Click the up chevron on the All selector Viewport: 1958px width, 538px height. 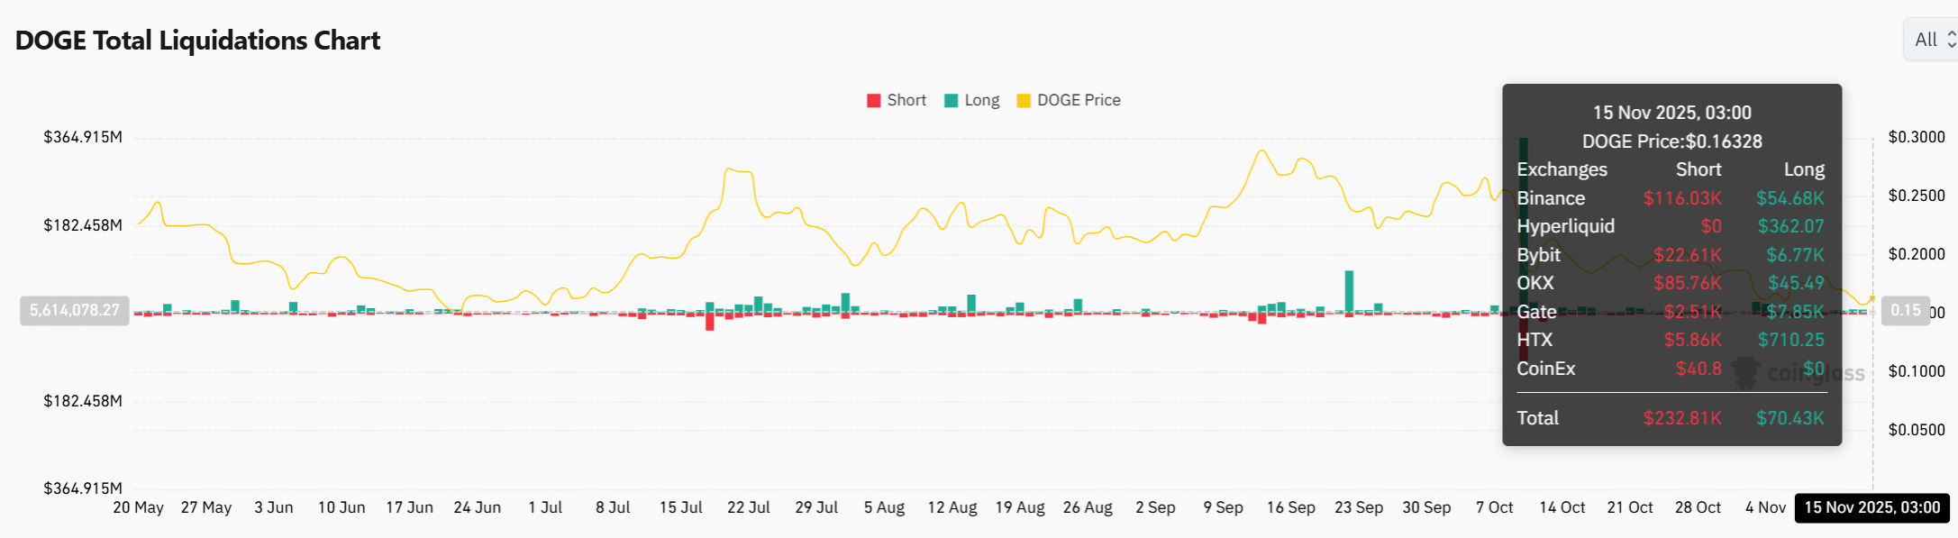pos(1952,34)
